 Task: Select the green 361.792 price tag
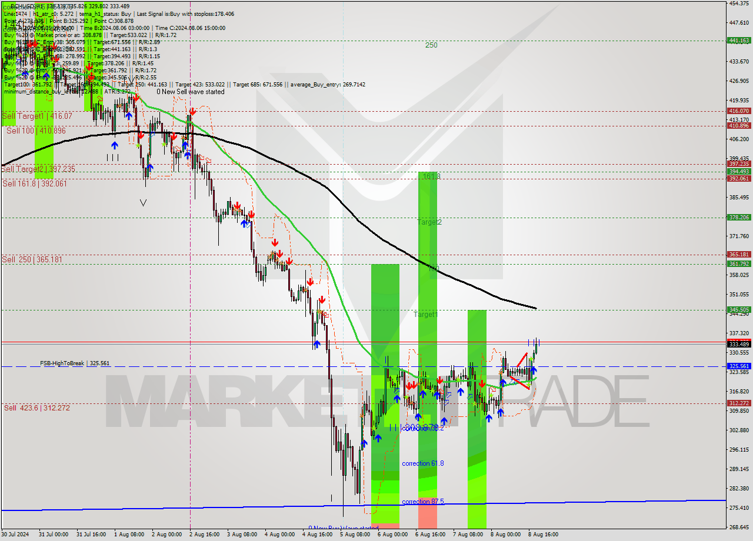coord(739,263)
